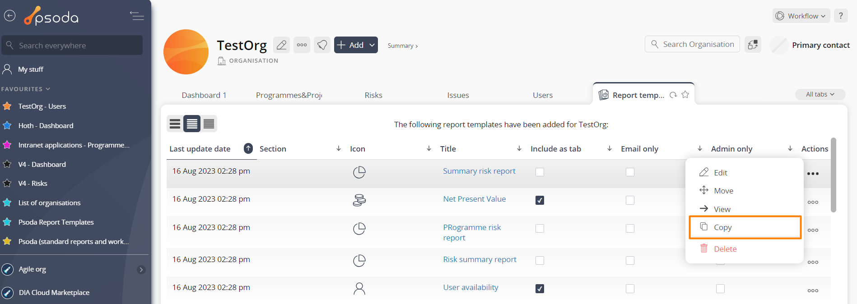Open the Psoda logo home
This screenshot has height=304, width=857.
pos(51,16)
